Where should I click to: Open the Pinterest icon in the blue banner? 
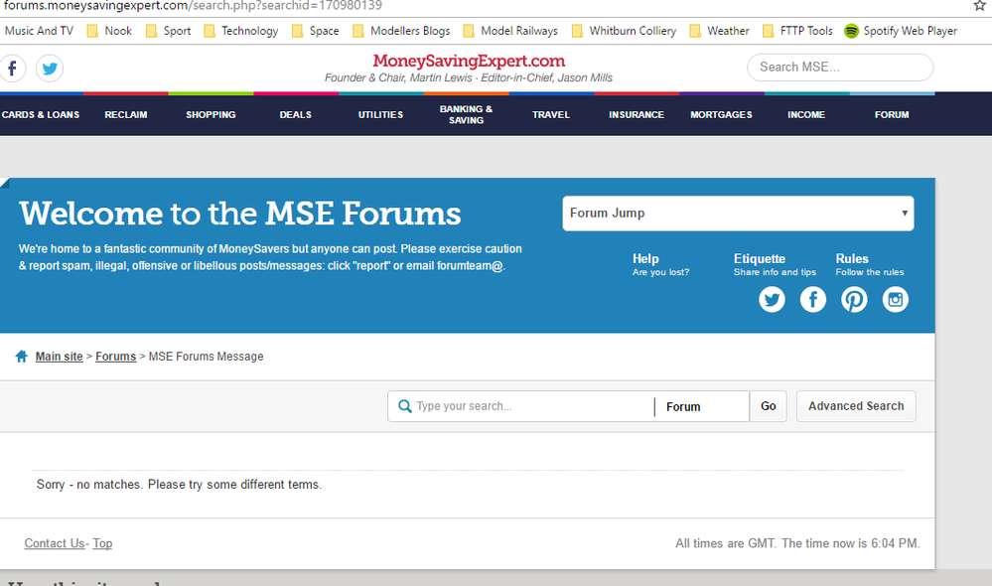[854, 299]
